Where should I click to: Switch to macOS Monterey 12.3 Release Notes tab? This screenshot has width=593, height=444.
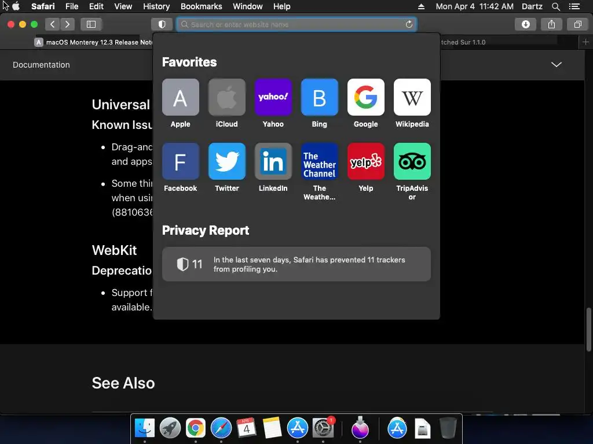point(94,42)
